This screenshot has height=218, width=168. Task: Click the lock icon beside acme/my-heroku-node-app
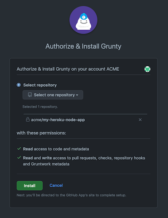tap(27, 119)
